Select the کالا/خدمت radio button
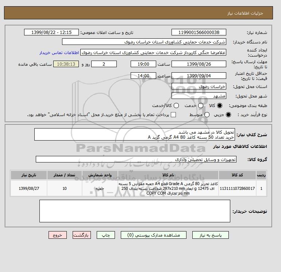 [x=176, y=106]
